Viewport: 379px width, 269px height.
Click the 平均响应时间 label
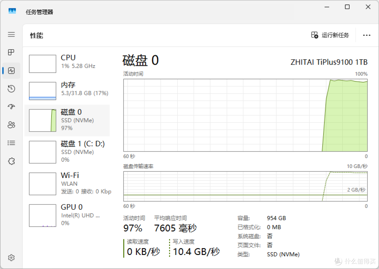[171, 218]
